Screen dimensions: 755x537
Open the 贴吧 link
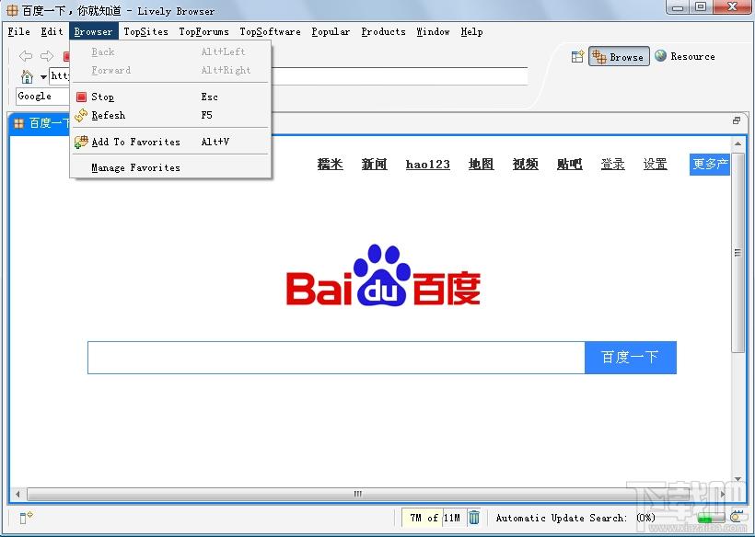[569, 165]
